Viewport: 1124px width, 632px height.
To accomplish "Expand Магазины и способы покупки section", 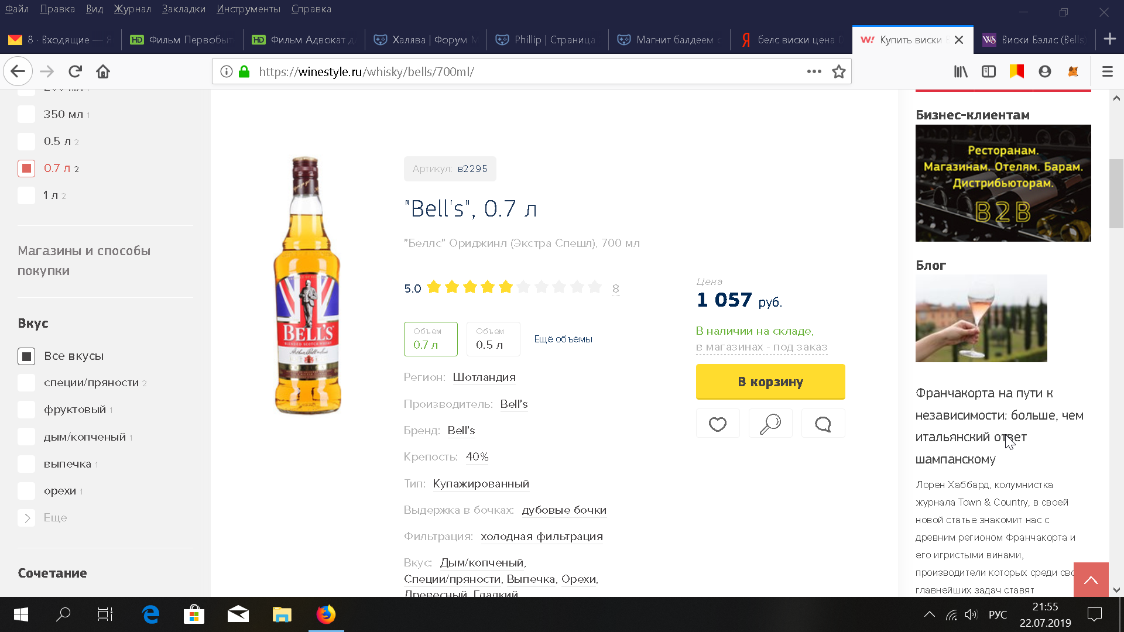I will pos(84,261).
